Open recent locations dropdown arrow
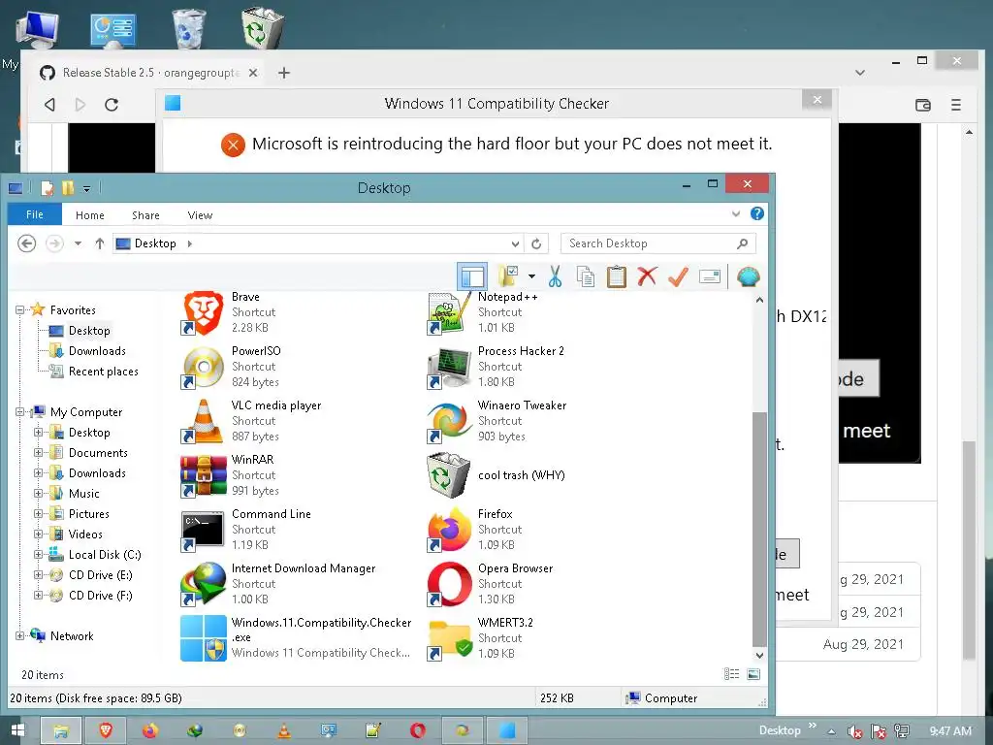 78,243
